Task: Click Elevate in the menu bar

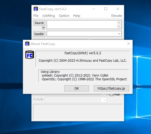Action: coord(117,16)
